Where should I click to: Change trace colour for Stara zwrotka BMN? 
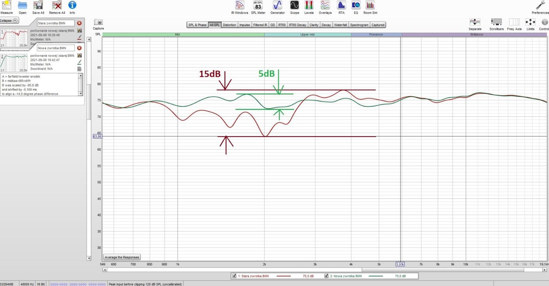pyautogui.click(x=80, y=37)
